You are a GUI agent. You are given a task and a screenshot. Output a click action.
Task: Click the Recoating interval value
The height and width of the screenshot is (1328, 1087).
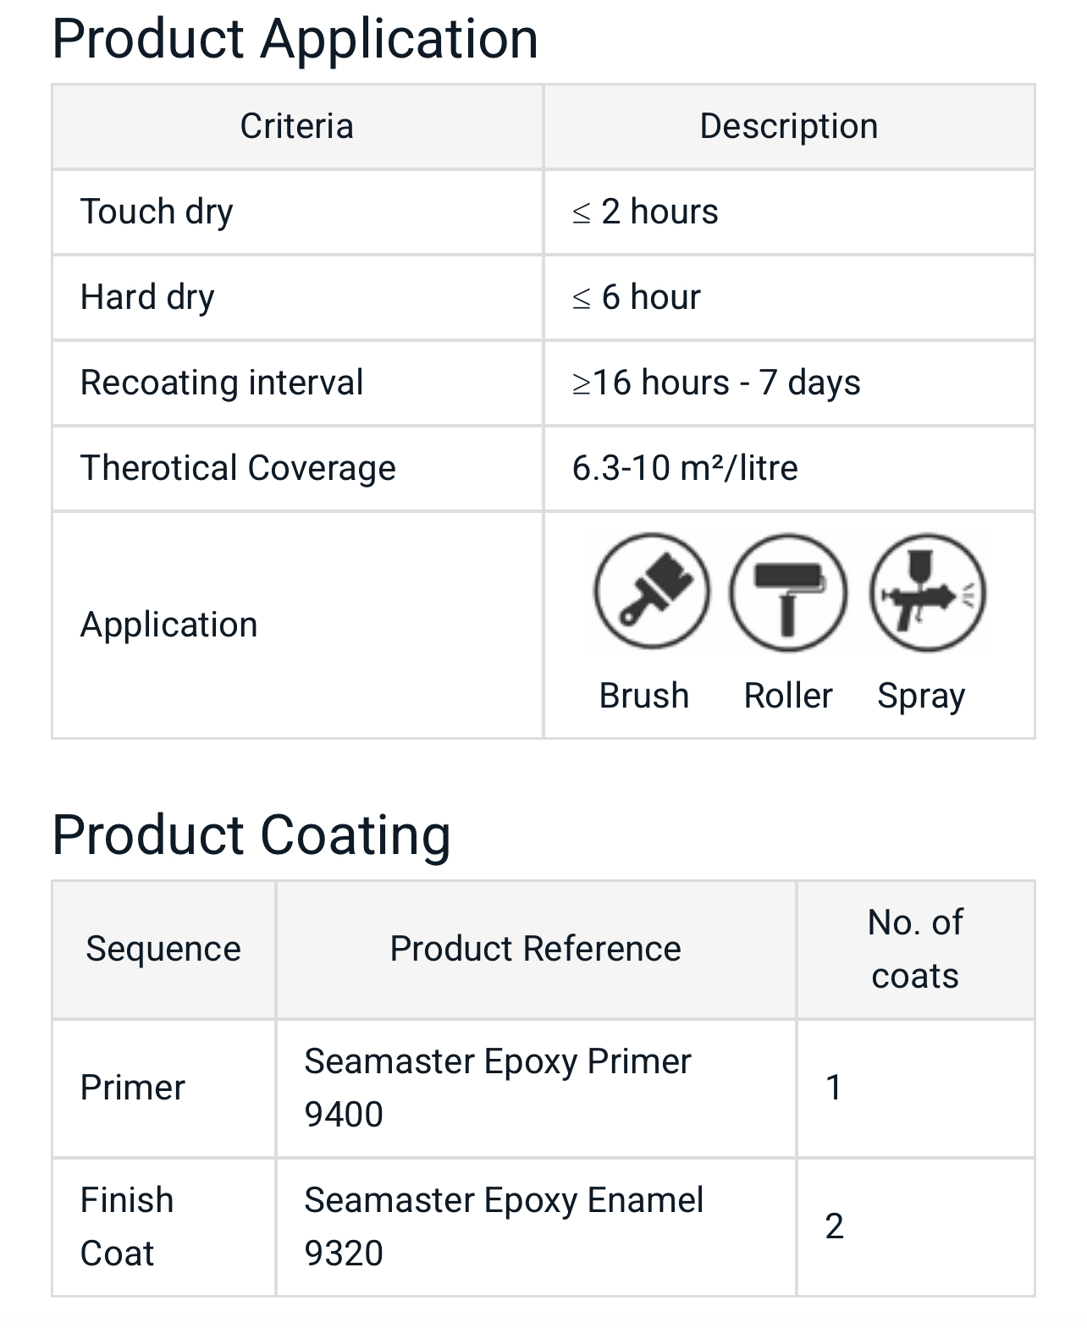pyautogui.click(x=716, y=383)
